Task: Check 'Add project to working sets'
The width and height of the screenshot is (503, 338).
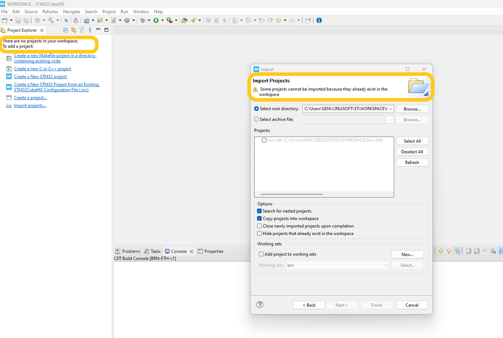Action: click(261, 254)
